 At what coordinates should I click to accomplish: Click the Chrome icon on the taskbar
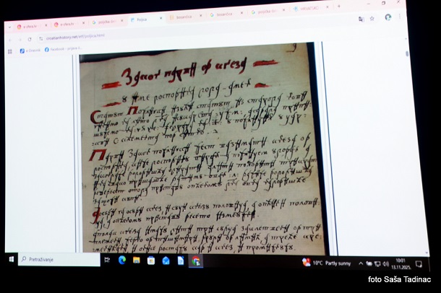pos(194,261)
